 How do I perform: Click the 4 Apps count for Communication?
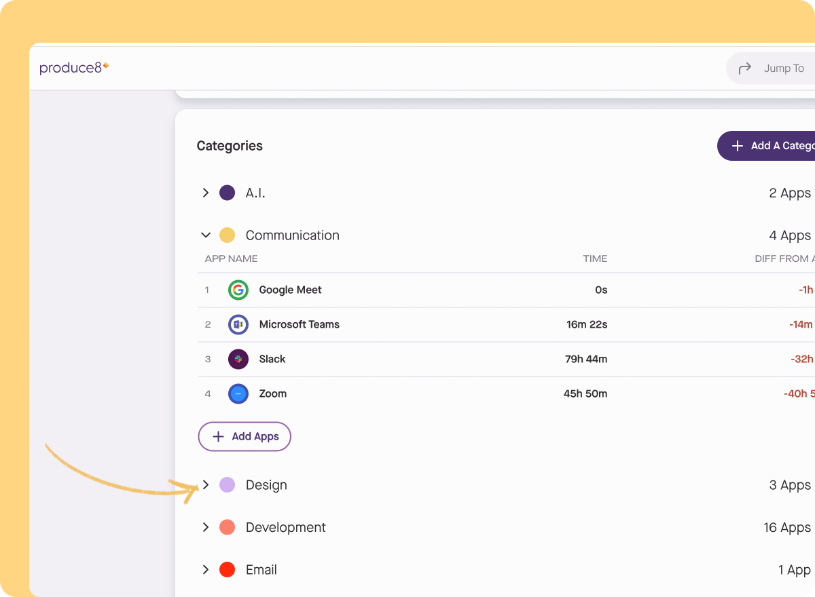[x=790, y=235]
